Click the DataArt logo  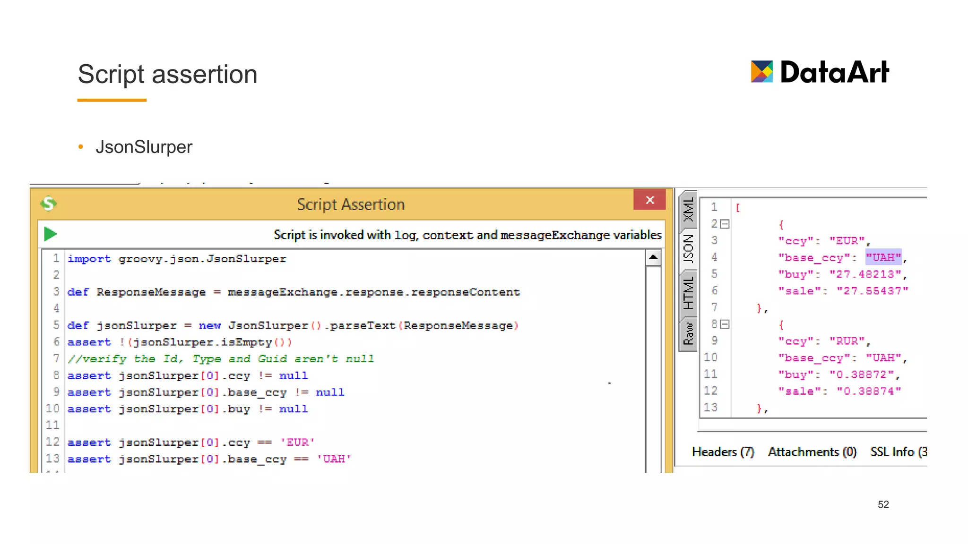(820, 72)
